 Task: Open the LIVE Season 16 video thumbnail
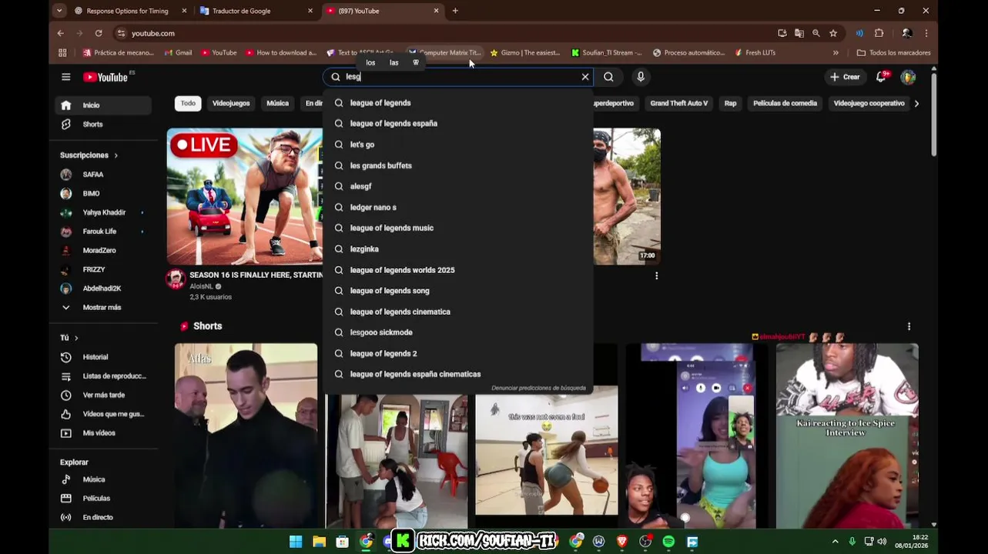(245, 196)
